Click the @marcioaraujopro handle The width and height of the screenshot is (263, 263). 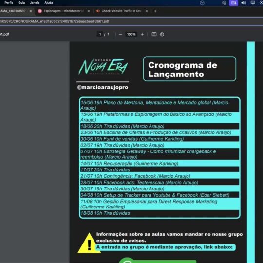[103, 87]
